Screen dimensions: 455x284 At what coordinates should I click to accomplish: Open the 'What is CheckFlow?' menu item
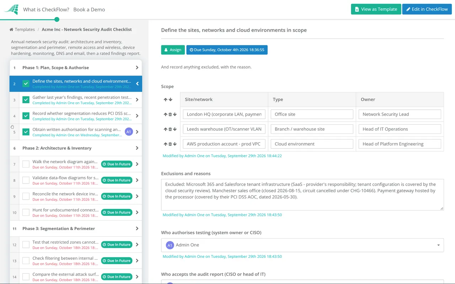pos(46,10)
